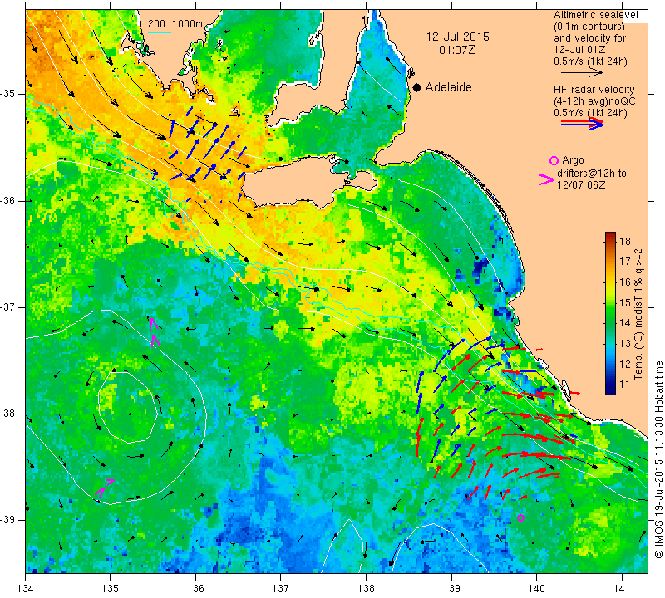Click the magenta drifter arrowhead in the legend
Image resolution: width=665 pixels, height=598 pixels.
pyautogui.click(x=546, y=179)
